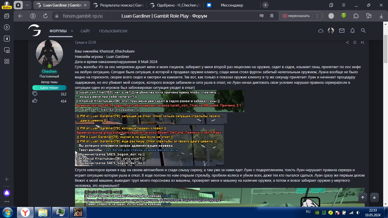The image size is (388, 218).
Task: Open the САЙТ navigation item
Action: pos(85,31)
